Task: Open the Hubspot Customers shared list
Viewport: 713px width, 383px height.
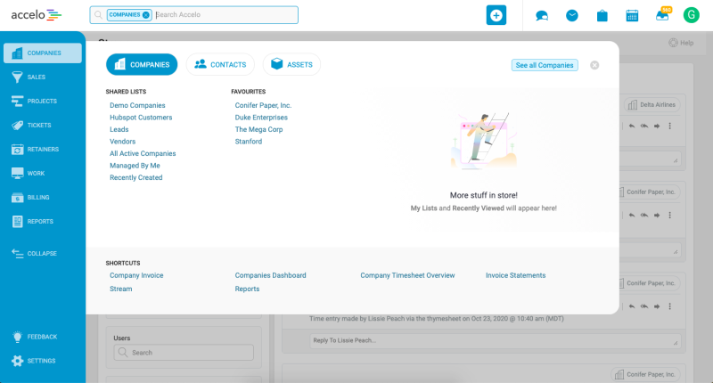Action: tap(141, 118)
